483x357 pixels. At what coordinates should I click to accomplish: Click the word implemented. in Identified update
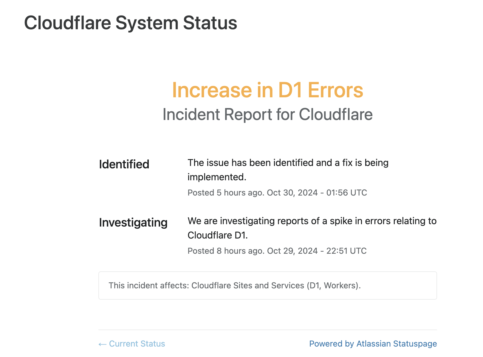217,177
